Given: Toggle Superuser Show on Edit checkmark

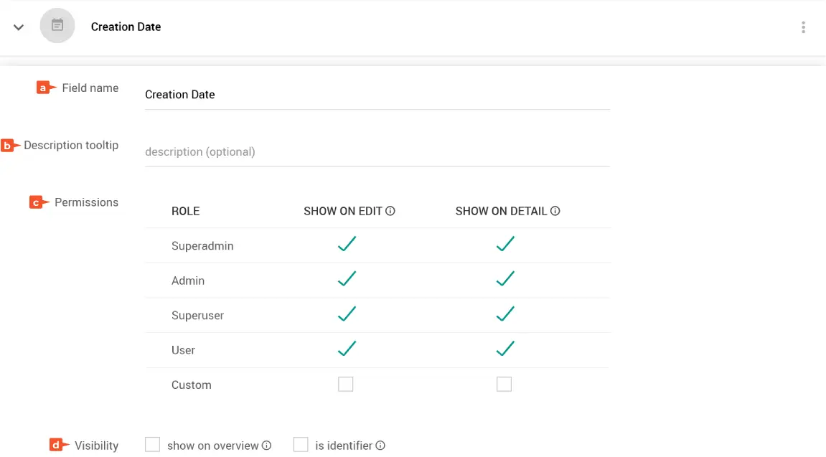Looking at the screenshot, I should coord(347,314).
